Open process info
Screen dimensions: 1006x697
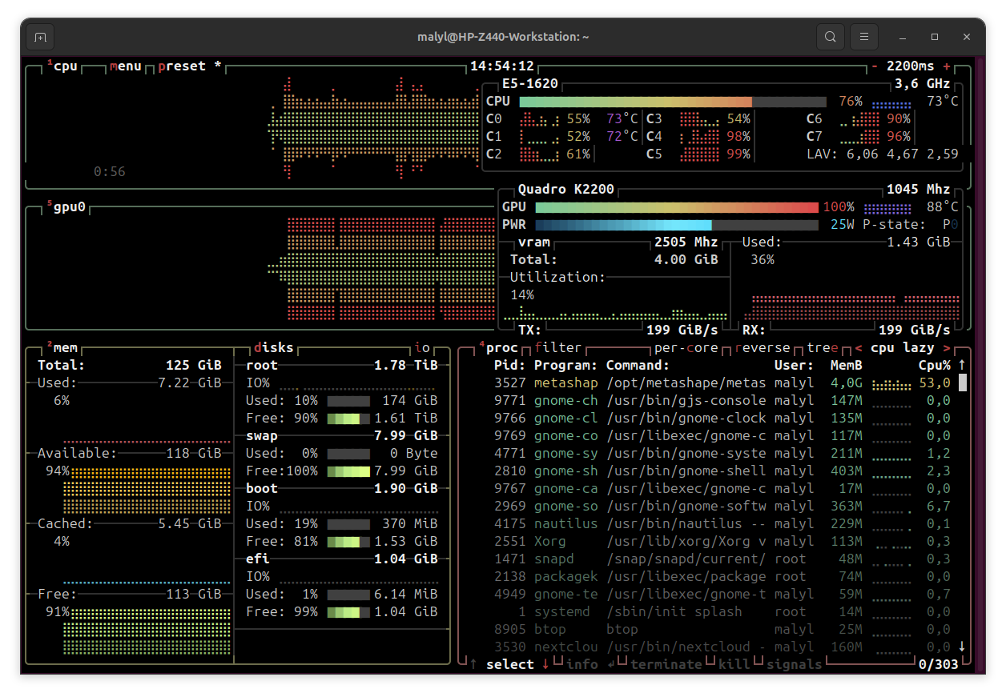pyautogui.click(x=582, y=664)
